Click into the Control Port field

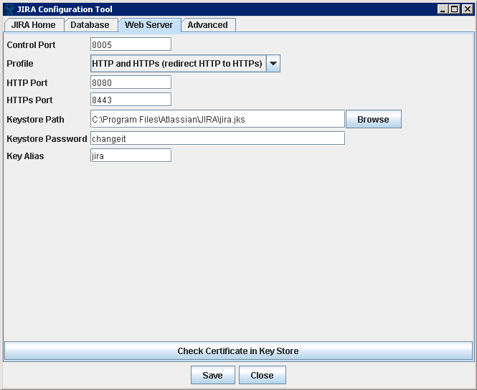coord(131,44)
